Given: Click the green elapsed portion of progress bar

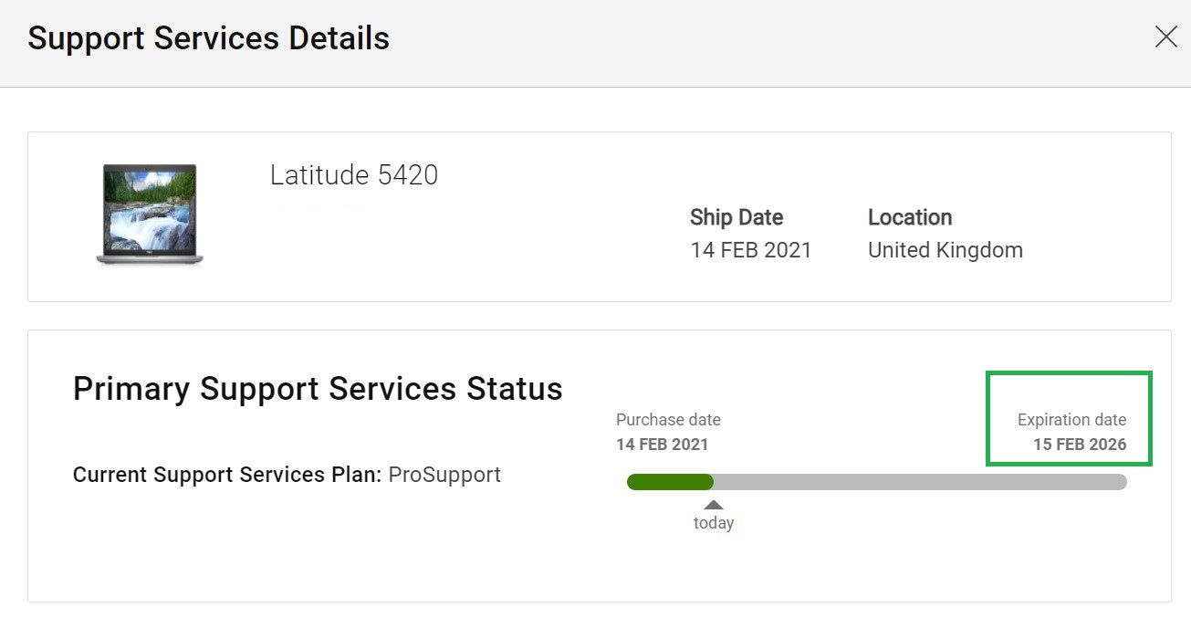Looking at the screenshot, I should click(x=669, y=482).
